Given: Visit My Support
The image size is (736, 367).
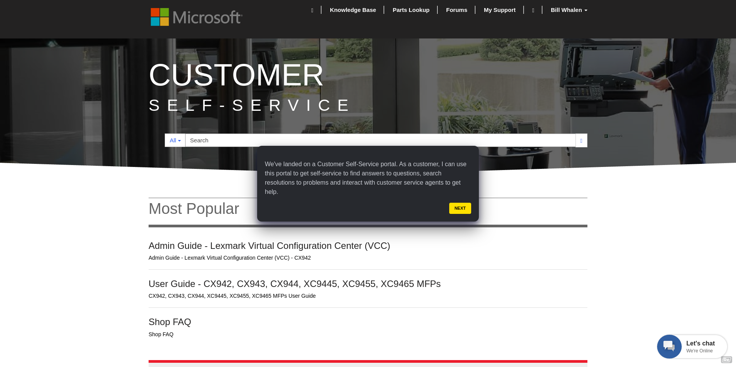Looking at the screenshot, I should 500,10.
